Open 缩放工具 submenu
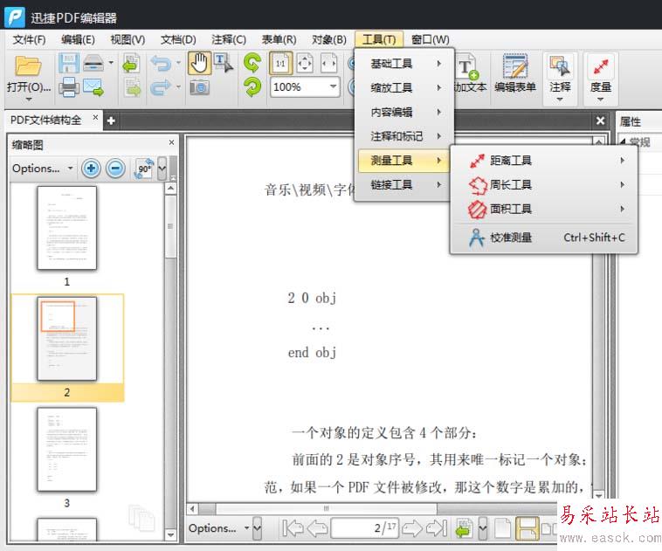This screenshot has width=662, height=551. tap(403, 88)
